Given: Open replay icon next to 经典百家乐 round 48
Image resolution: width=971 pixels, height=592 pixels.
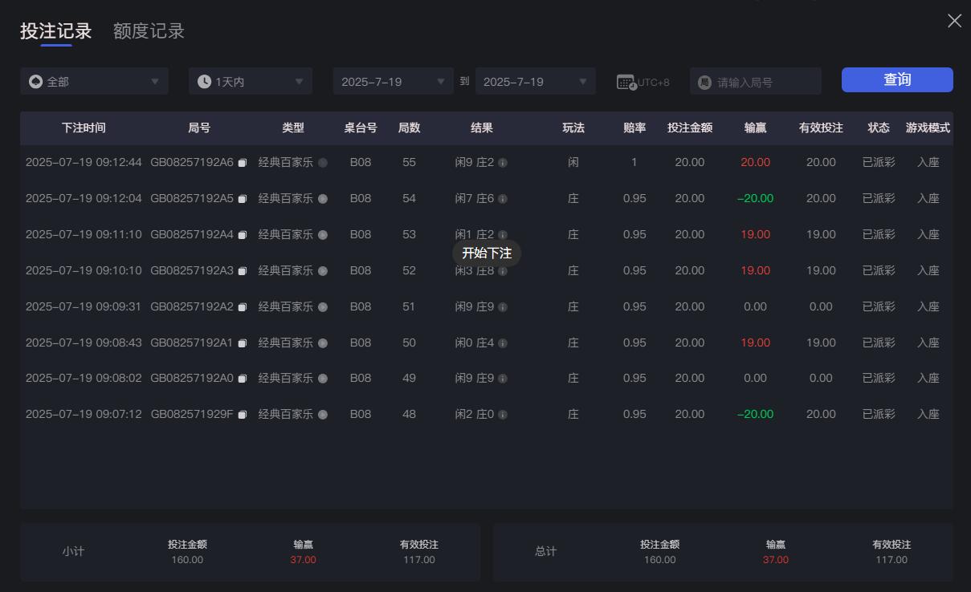Looking at the screenshot, I should (322, 414).
